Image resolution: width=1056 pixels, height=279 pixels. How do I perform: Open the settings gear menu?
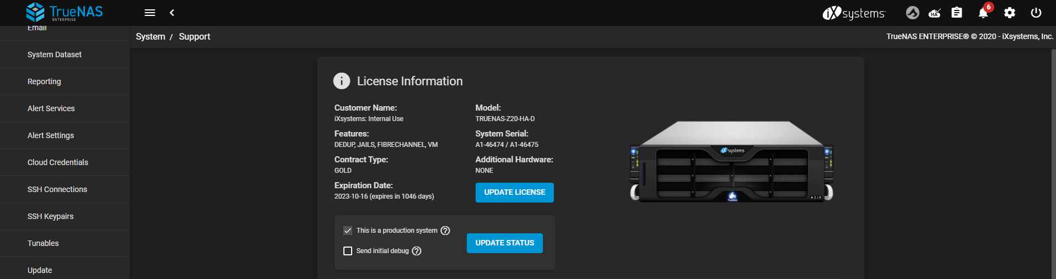click(x=1010, y=13)
